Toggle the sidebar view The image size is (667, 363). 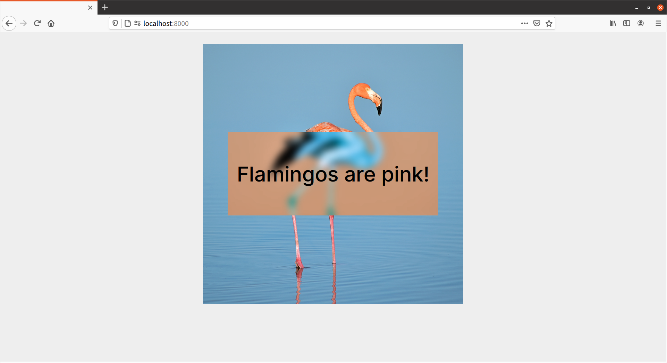[627, 24]
